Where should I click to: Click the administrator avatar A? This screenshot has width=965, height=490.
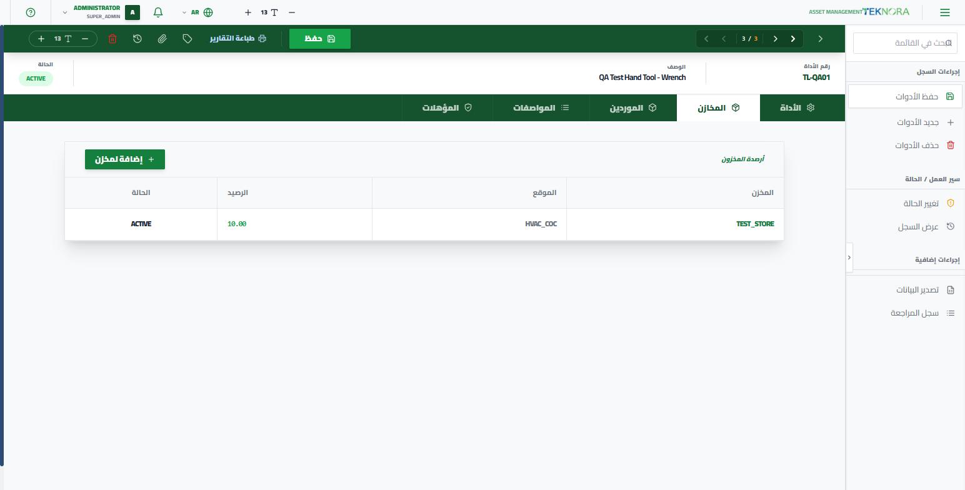(x=132, y=12)
